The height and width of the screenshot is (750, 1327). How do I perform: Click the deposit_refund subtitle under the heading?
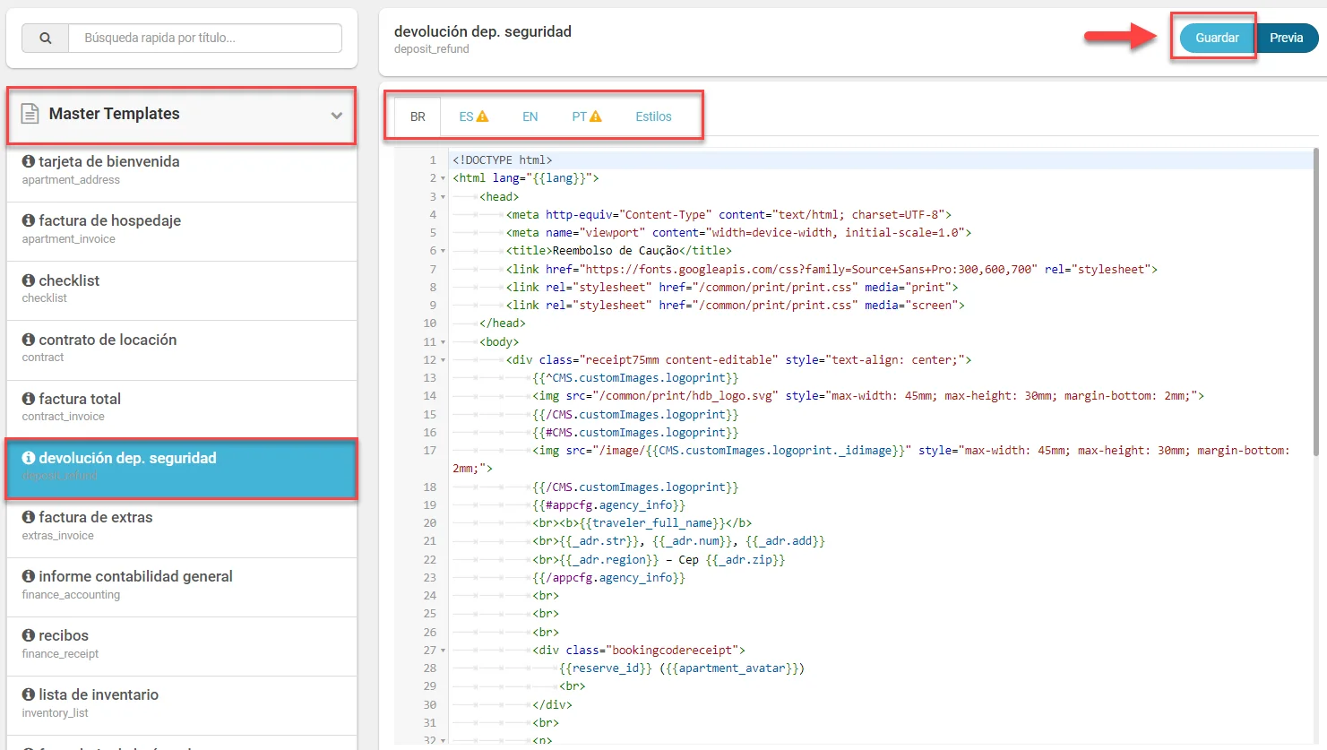coord(432,49)
